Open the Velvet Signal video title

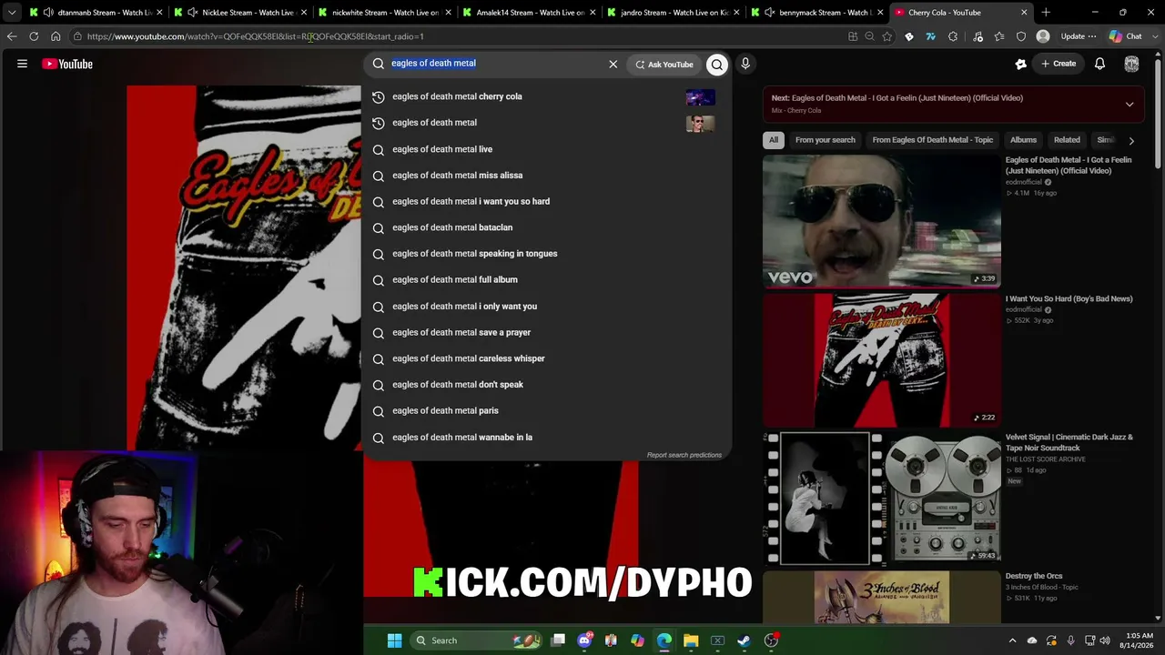(1069, 442)
